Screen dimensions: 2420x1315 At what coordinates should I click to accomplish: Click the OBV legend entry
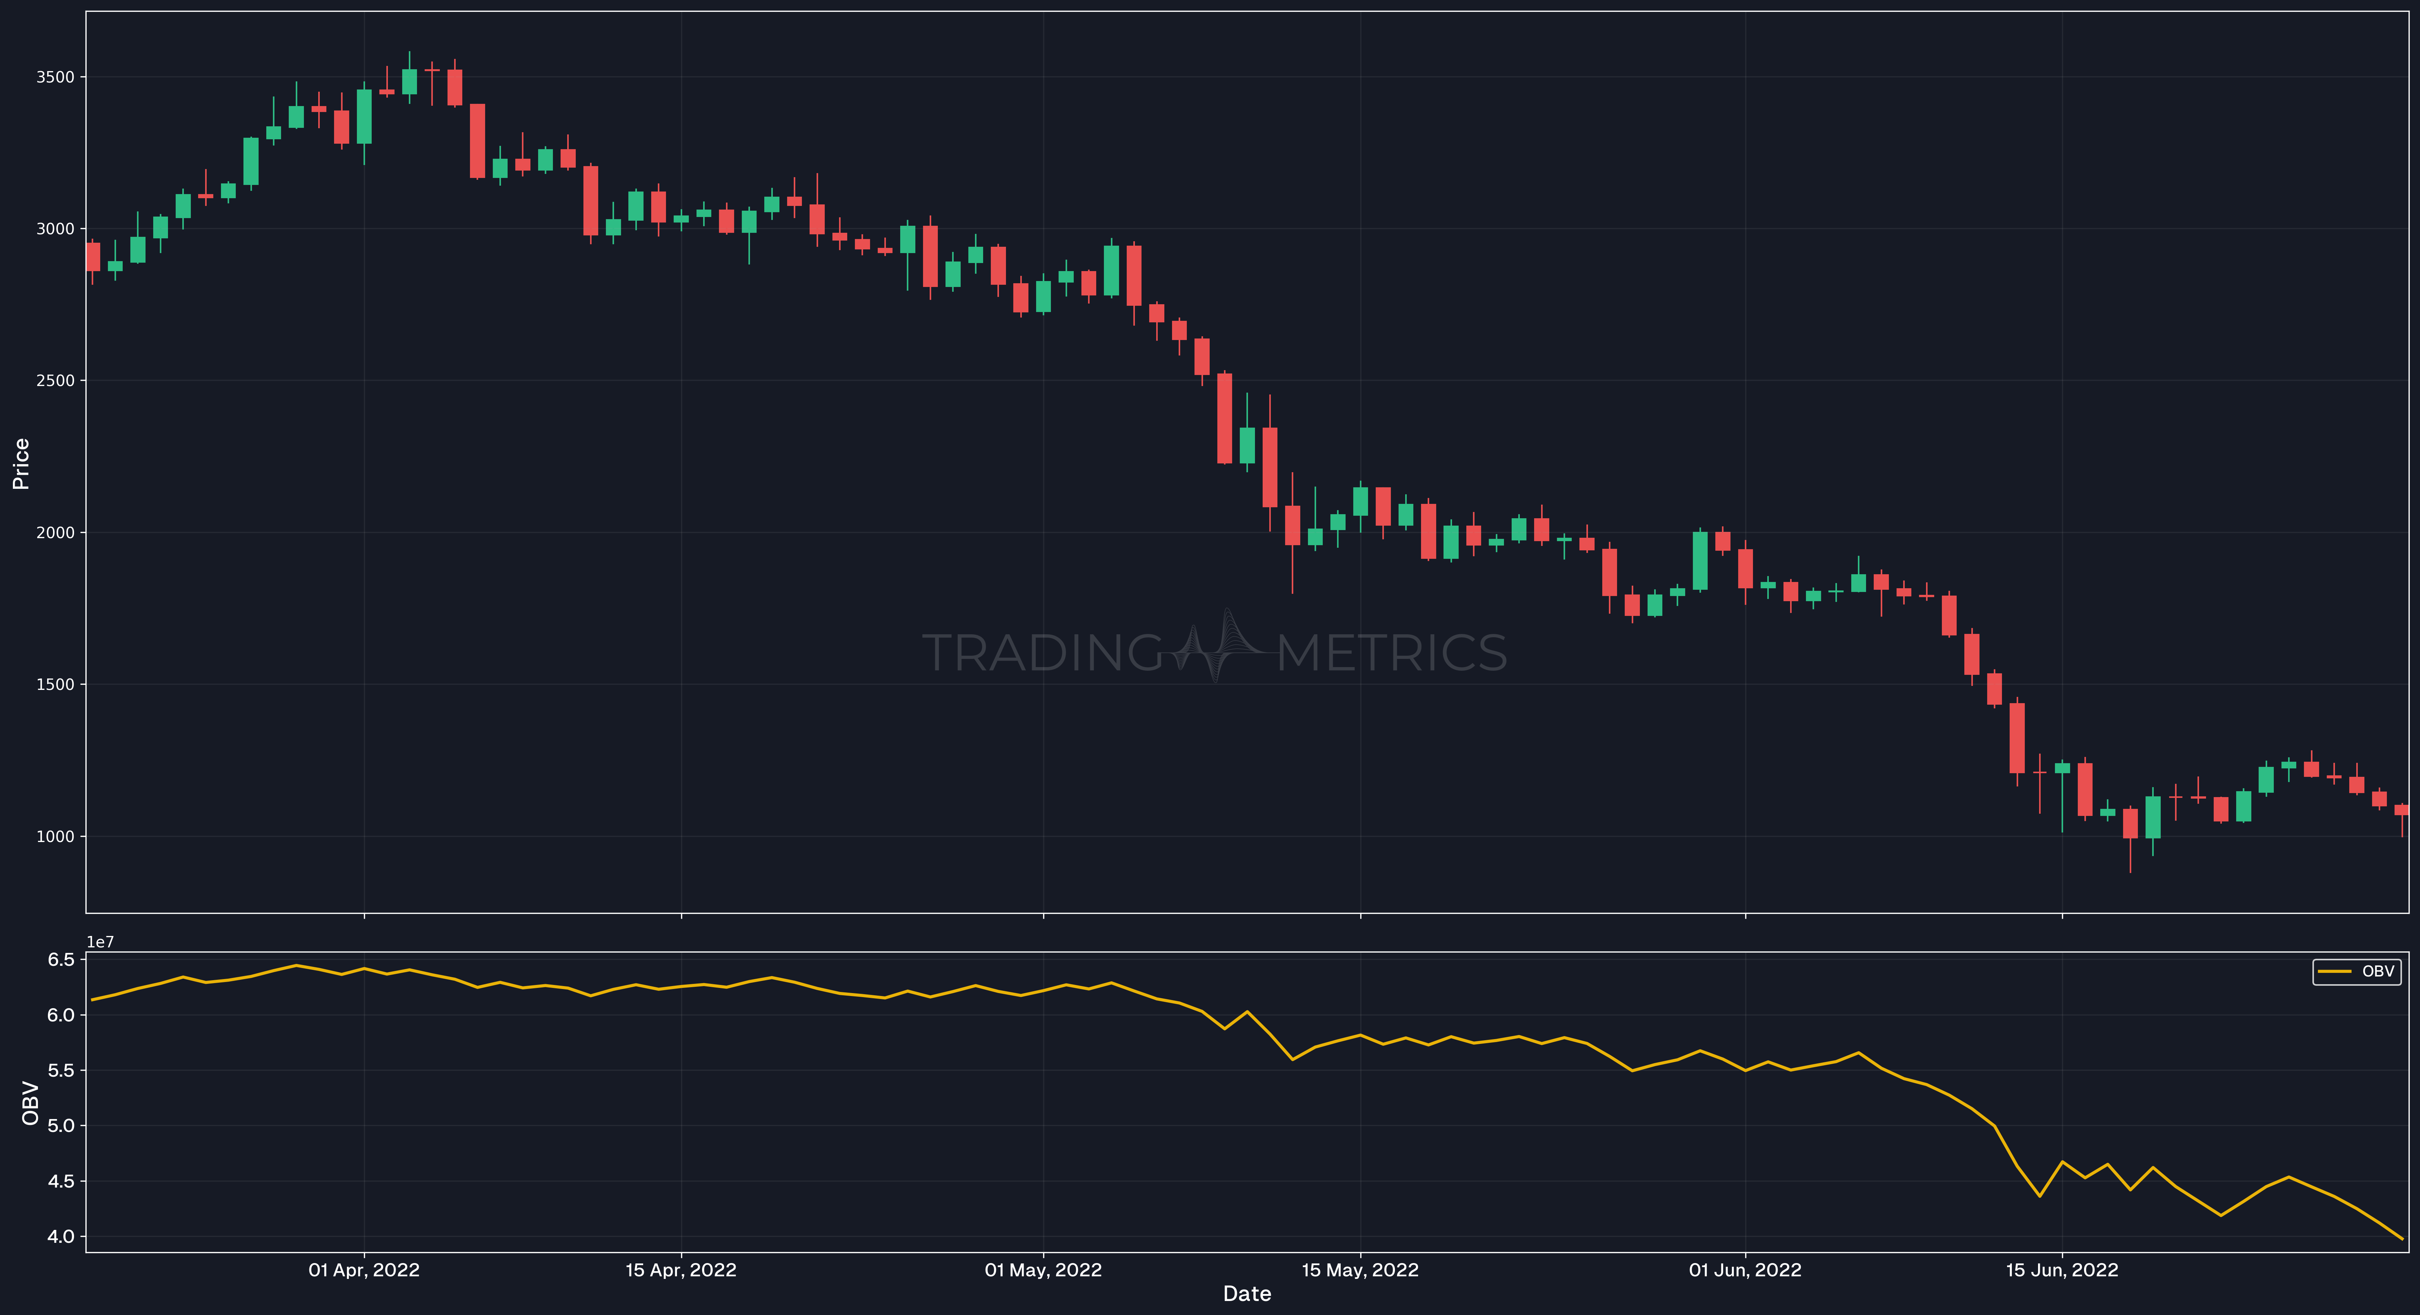pyautogui.click(x=2356, y=971)
